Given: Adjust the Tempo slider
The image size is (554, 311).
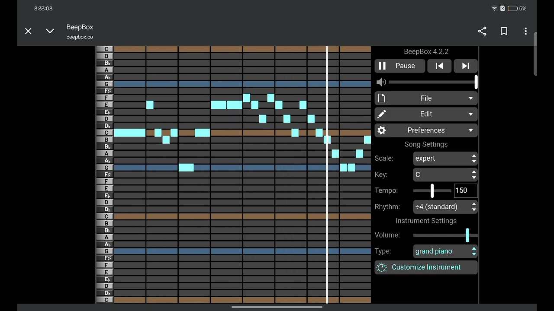Looking at the screenshot, I should (x=432, y=190).
